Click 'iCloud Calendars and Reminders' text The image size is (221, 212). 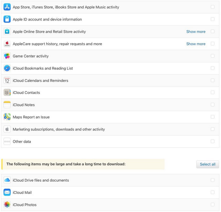click(x=40, y=81)
